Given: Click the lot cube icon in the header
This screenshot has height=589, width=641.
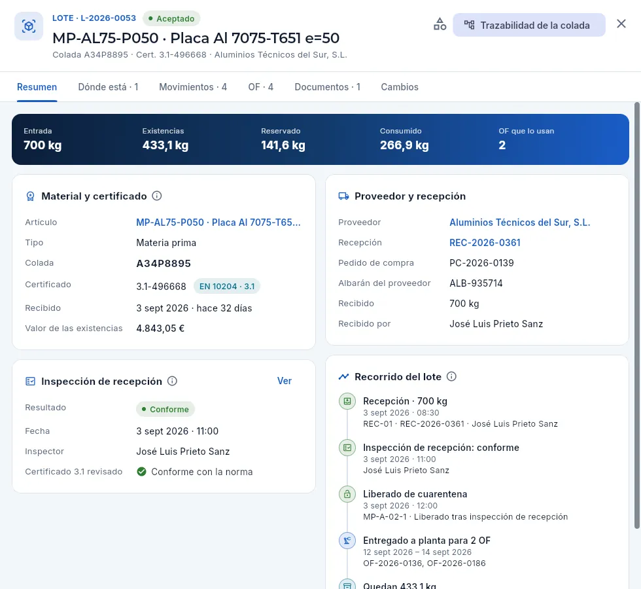Looking at the screenshot, I should [29, 26].
